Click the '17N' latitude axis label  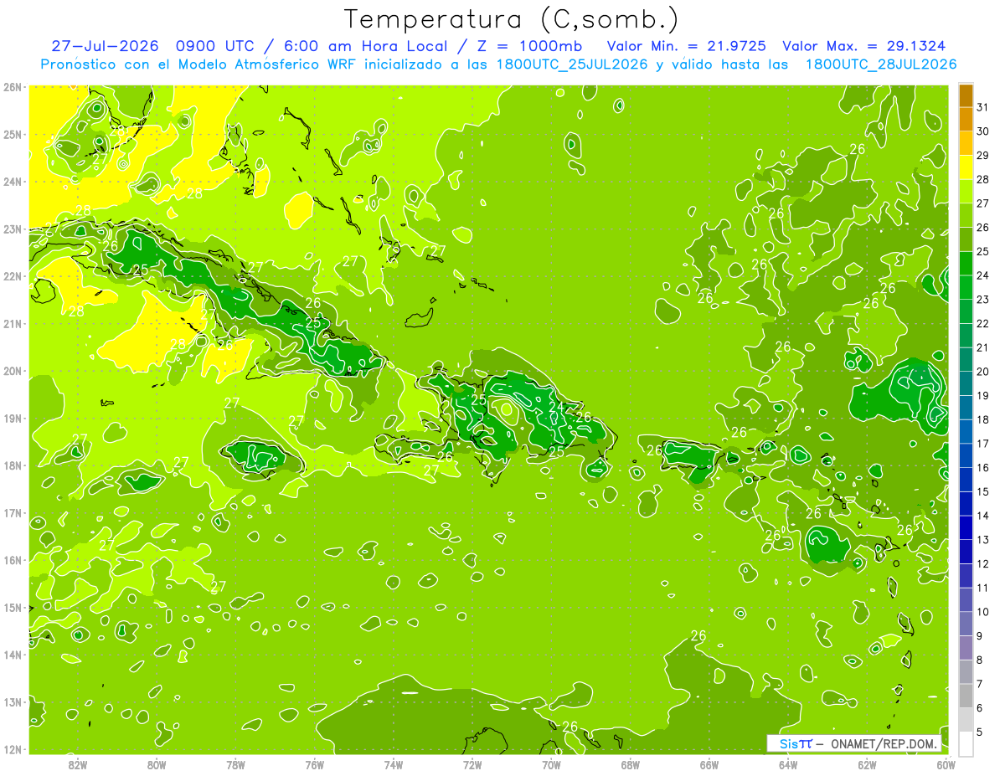13,512
